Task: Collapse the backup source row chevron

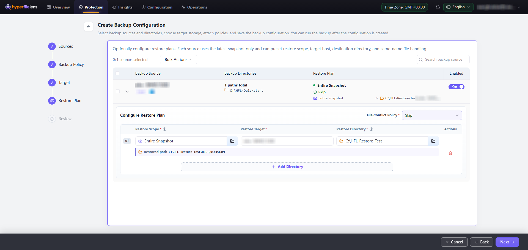Action: 127,91
